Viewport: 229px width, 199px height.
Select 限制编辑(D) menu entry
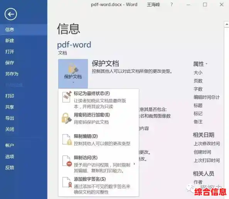[x=99, y=140]
